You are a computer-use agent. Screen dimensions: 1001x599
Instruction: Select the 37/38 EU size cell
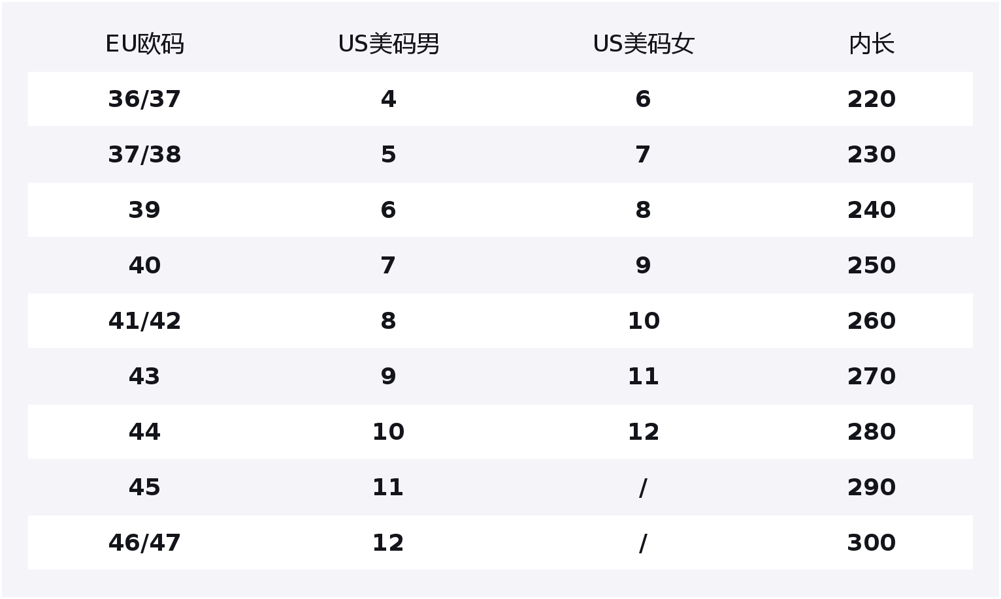144,155
